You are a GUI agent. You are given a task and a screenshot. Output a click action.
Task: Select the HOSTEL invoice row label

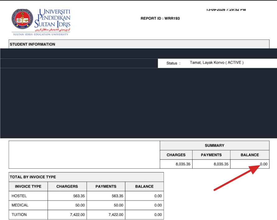pos(19,196)
